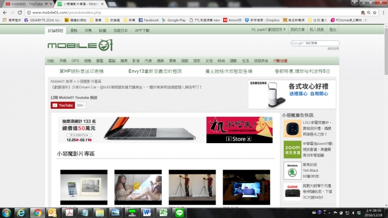
Task: Open Microsoft Word from the taskbar
Action: 147,213
